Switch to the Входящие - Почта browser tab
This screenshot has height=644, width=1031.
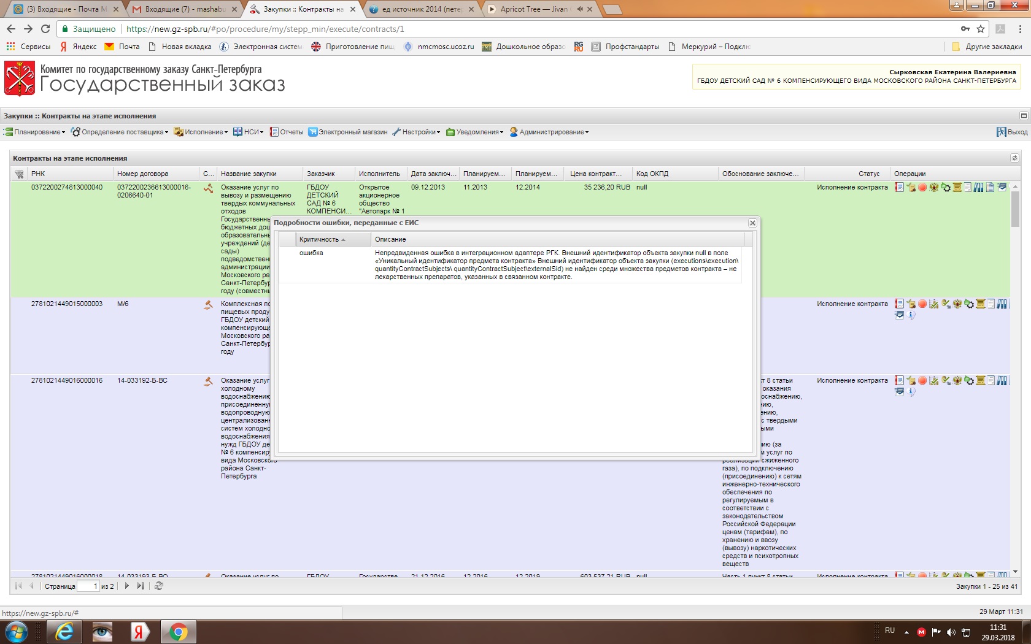(66, 9)
